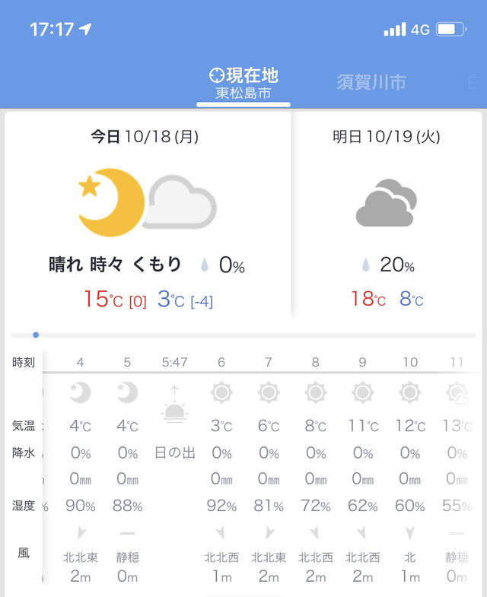Tap the blue dot on the timeline slider
The height and width of the screenshot is (597, 487).
click(36, 335)
